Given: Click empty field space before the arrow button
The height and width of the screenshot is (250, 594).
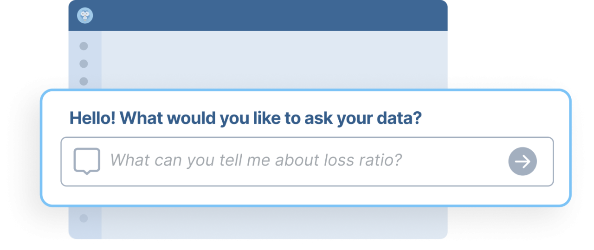Looking at the screenshot, I should pyautogui.click(x=455, y=161).
